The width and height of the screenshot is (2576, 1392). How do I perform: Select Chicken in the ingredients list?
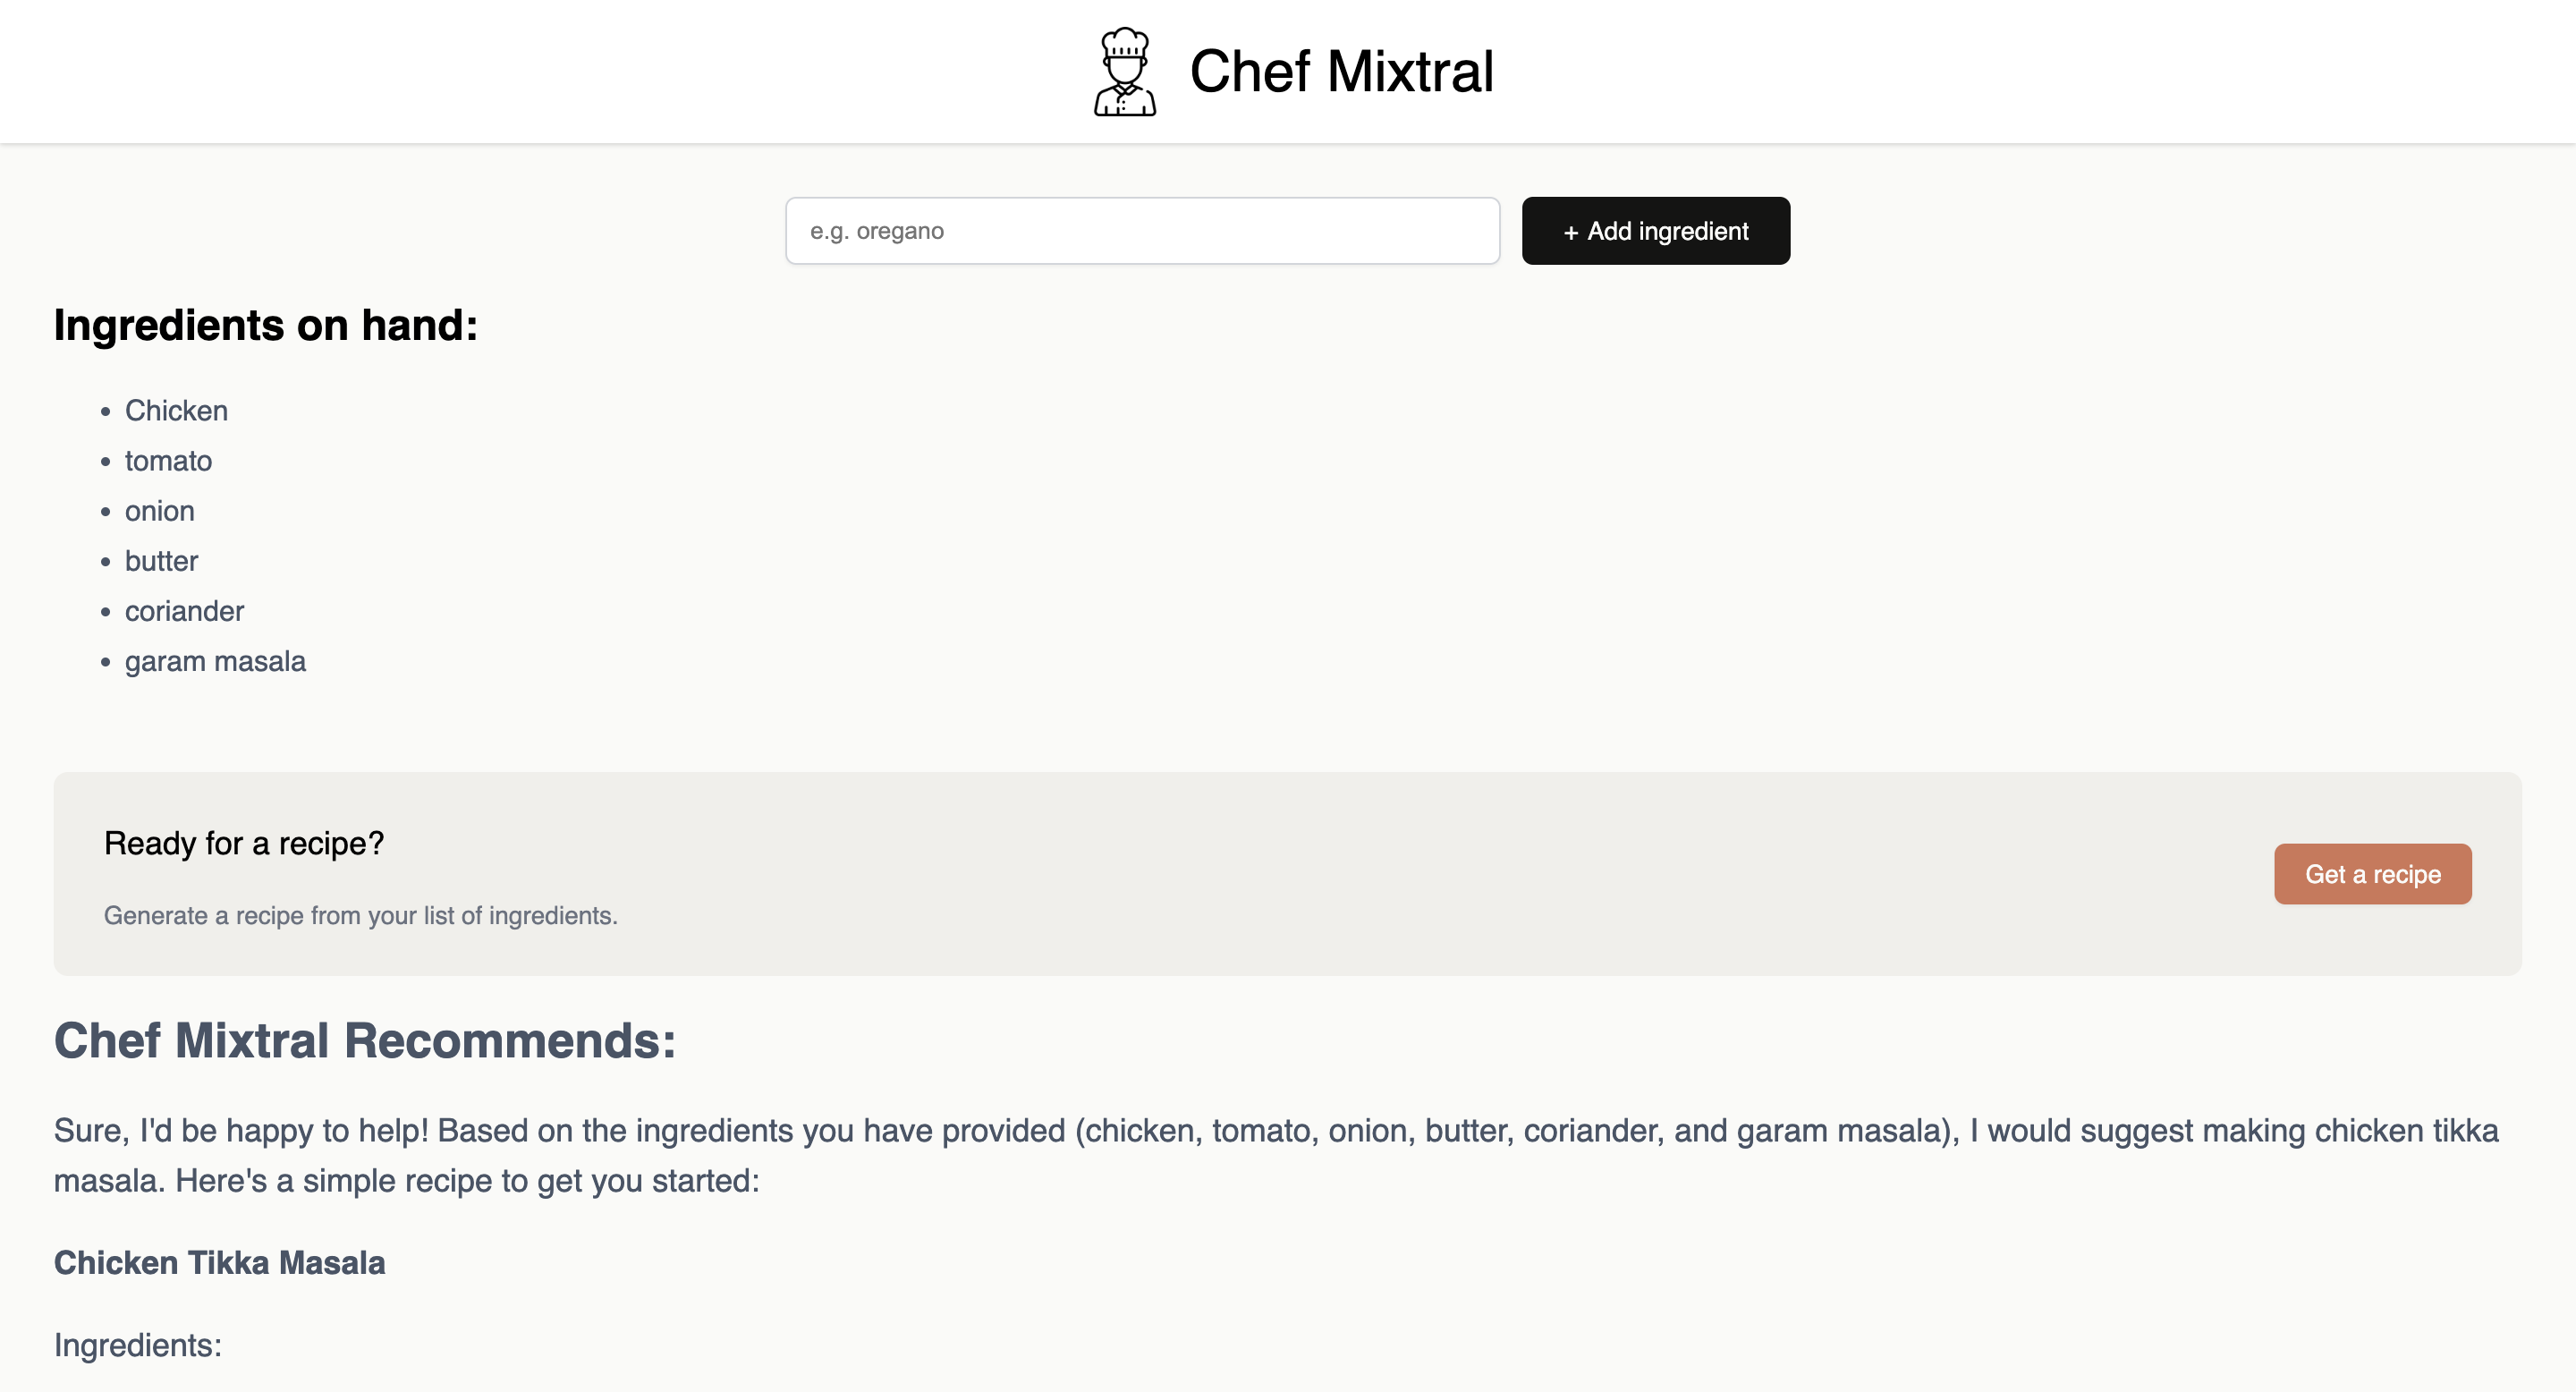(x=176, y=410)
